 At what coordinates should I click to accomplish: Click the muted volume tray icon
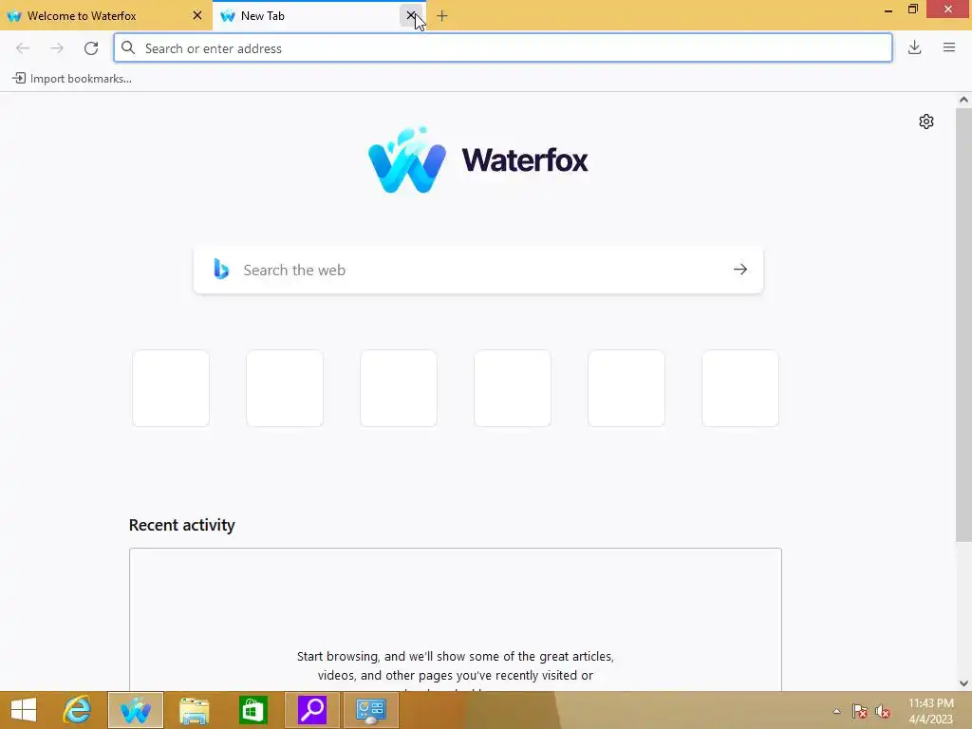(x=883, y=711)
